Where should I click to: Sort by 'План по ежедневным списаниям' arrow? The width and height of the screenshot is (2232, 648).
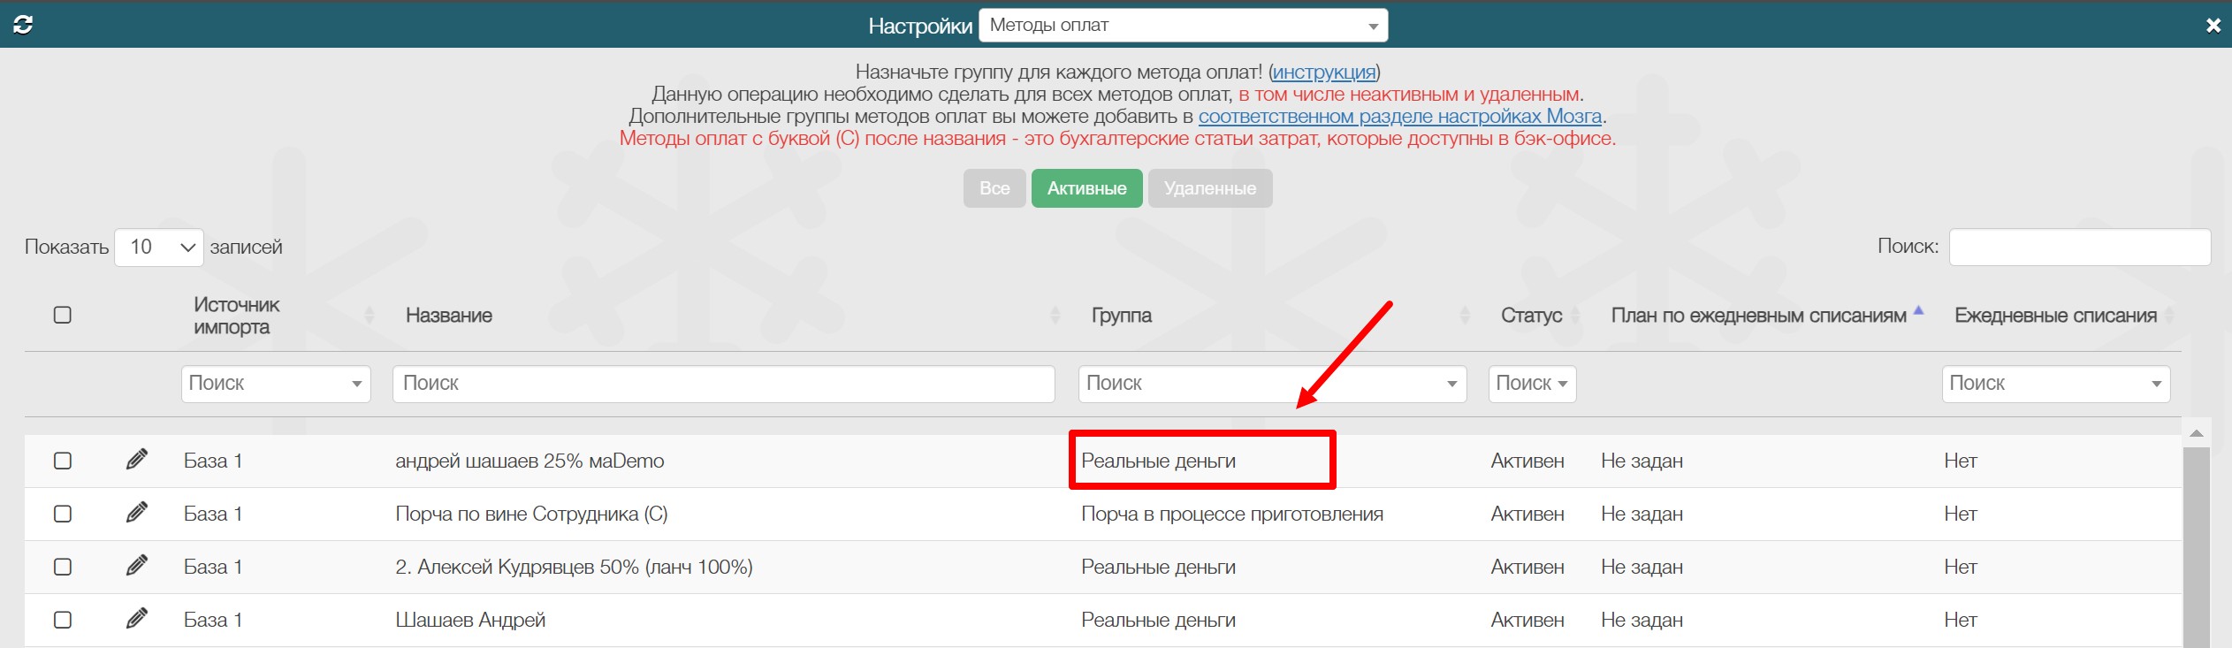tap(1918, 311)
